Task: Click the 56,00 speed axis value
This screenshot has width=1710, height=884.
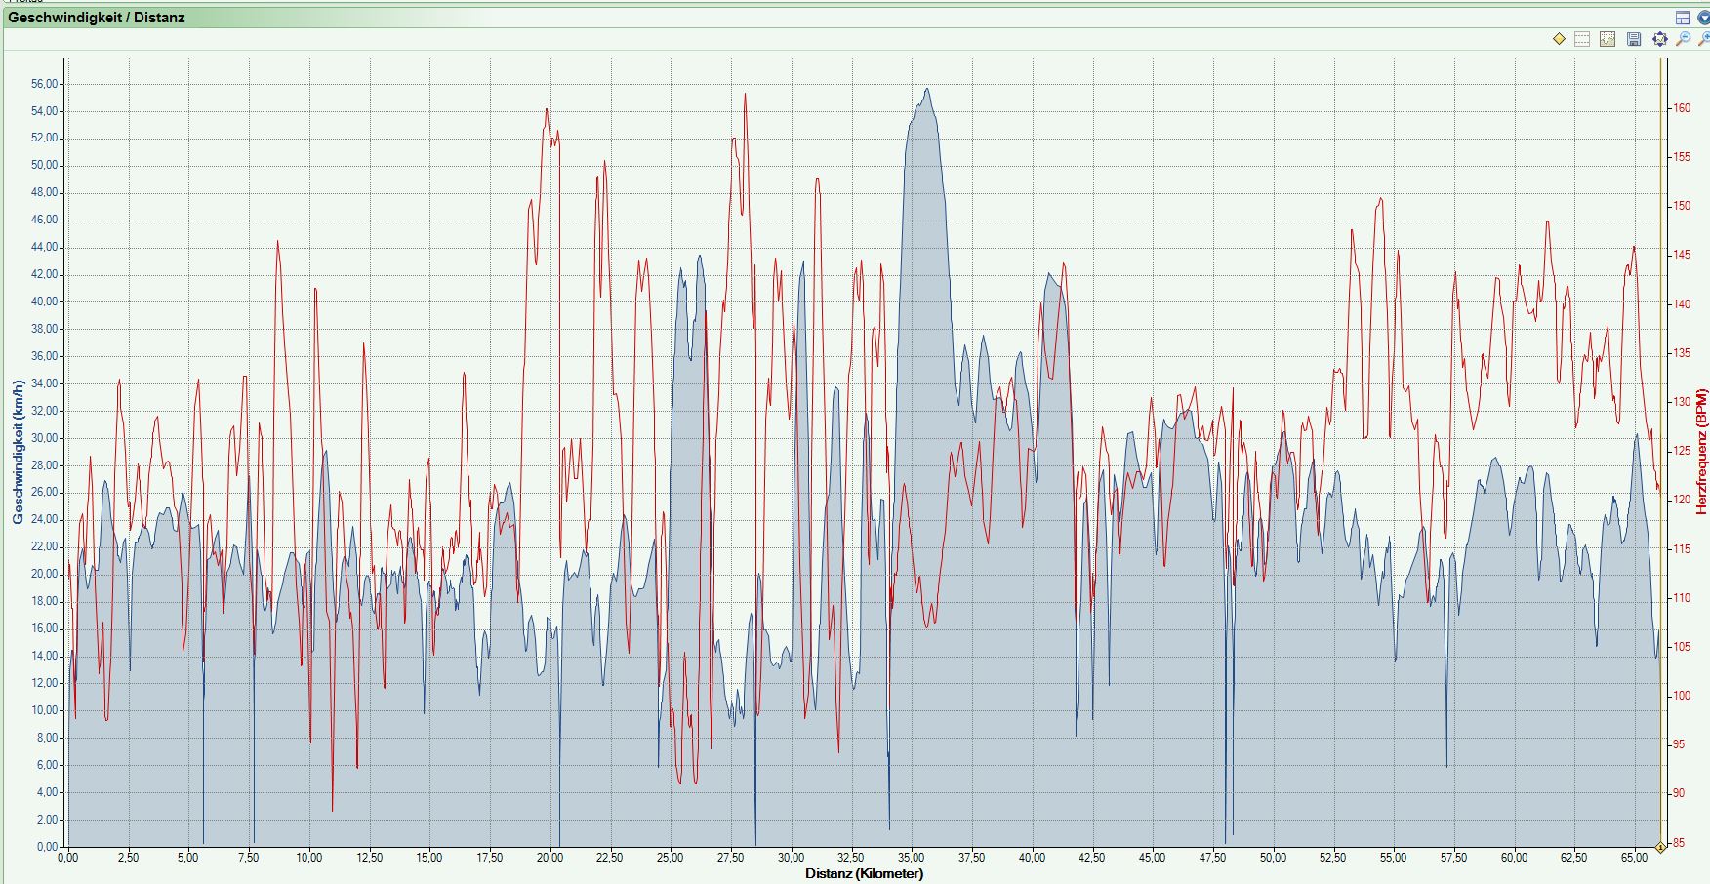Action: coord(45,84)
